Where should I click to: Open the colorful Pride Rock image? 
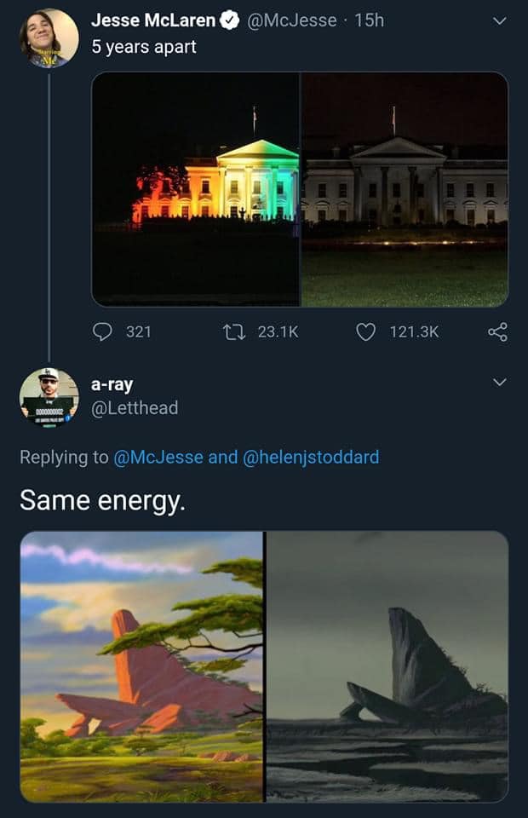[141, 666]
